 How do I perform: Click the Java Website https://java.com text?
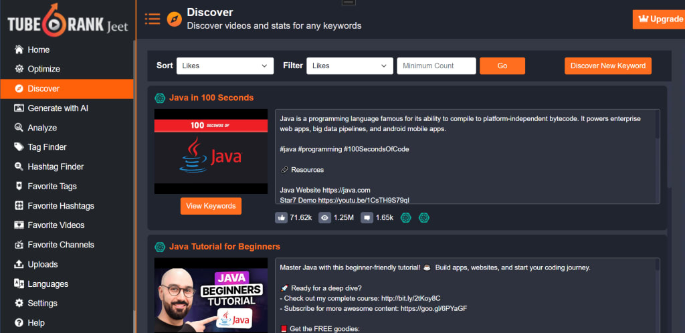click(325, 190)
